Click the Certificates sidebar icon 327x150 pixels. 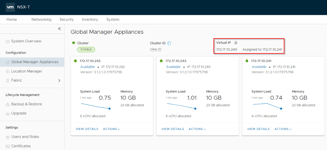click(7, 146)
